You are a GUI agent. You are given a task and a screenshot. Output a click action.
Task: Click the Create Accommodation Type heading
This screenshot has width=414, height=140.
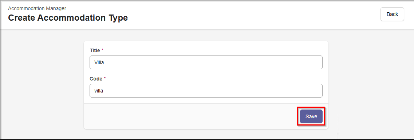click(x=68, y=18)
